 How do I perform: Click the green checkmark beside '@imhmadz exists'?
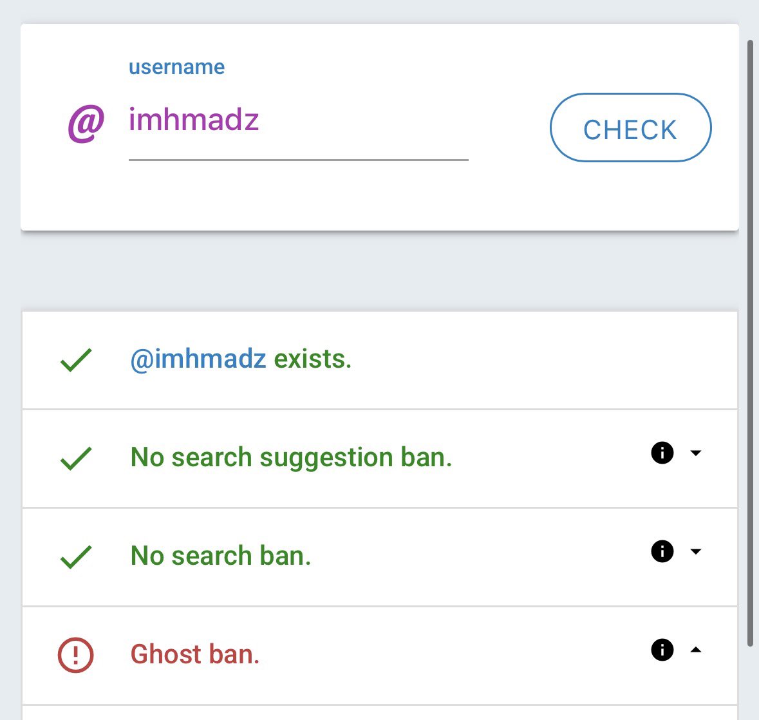(x=76, y=360)
